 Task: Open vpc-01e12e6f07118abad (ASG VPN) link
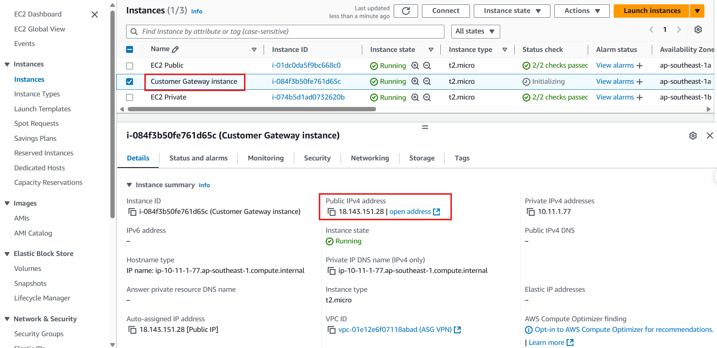(x=395, y=330)
